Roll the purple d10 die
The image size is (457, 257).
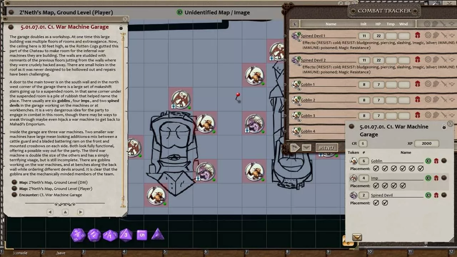[x=110, y=235]
